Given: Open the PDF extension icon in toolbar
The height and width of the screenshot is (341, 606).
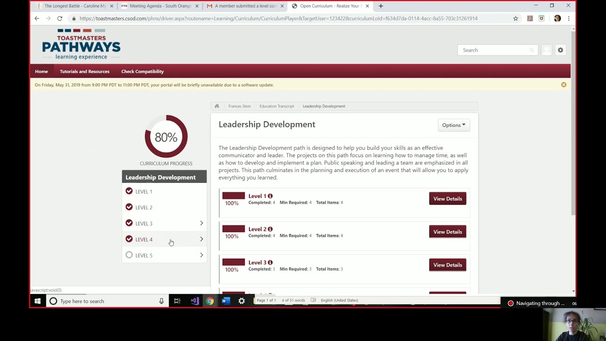Looking at the screenshot, I should (530, 18).
